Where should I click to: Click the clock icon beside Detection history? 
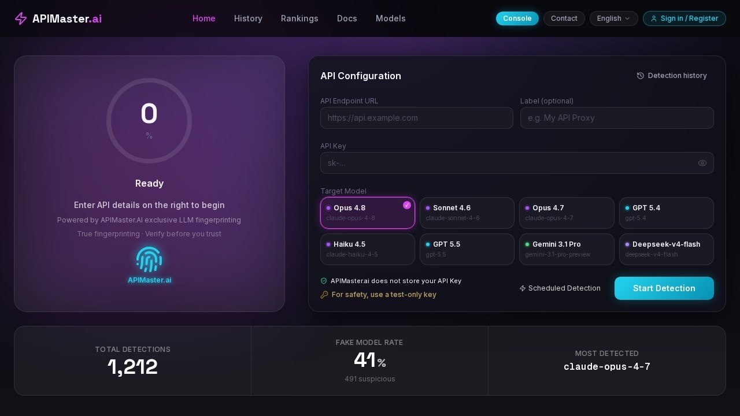[x=641, y=76]
